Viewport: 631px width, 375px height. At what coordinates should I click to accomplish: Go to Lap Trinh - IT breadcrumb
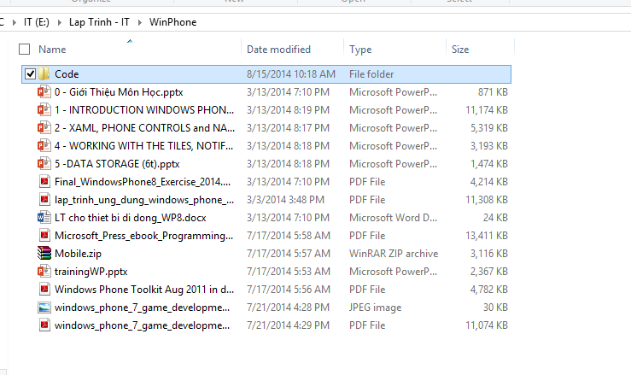99,22
